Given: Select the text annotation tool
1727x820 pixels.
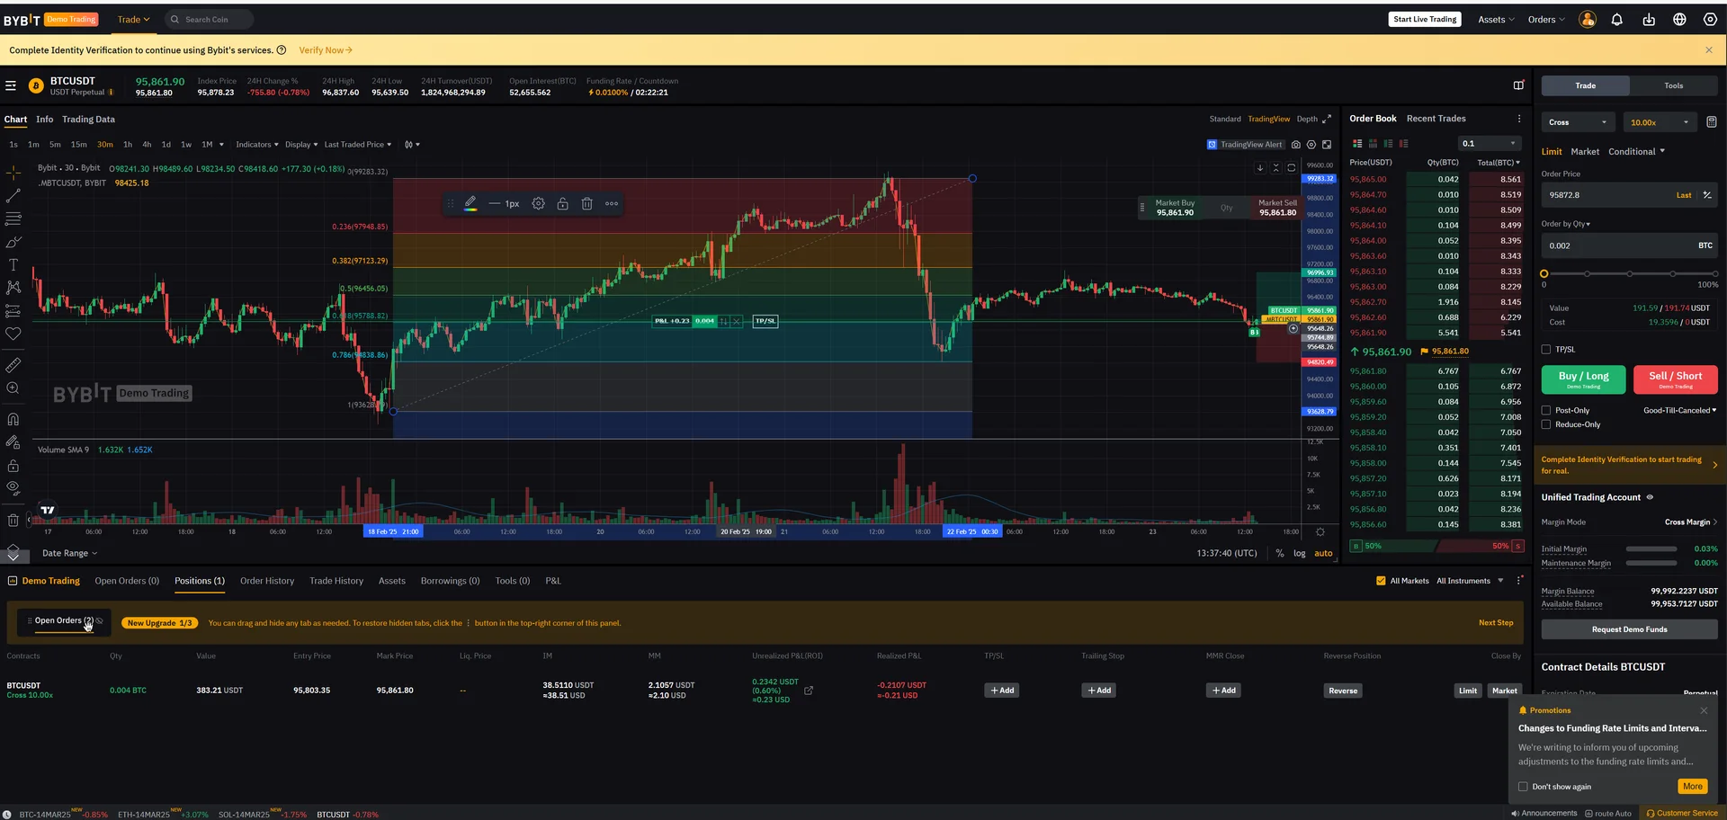Looking at the screenshot, I should point(13,265).
